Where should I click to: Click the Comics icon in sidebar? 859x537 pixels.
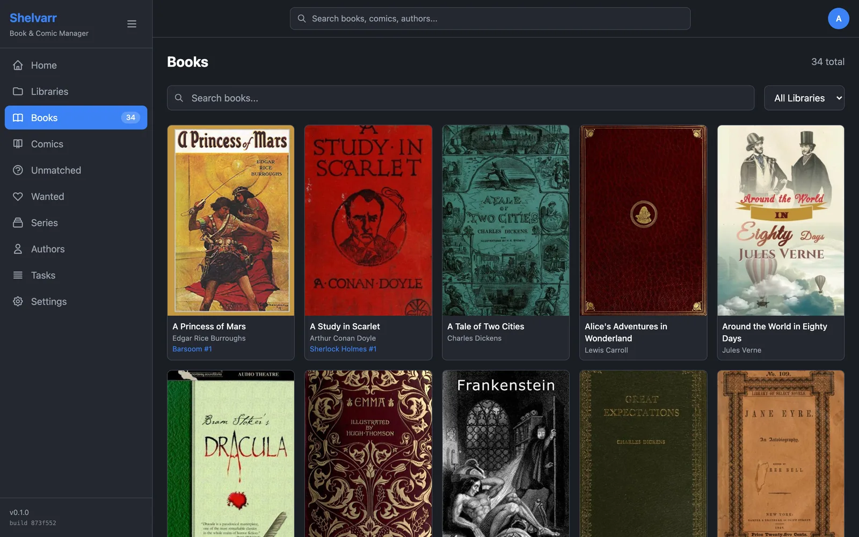[18, 144]
